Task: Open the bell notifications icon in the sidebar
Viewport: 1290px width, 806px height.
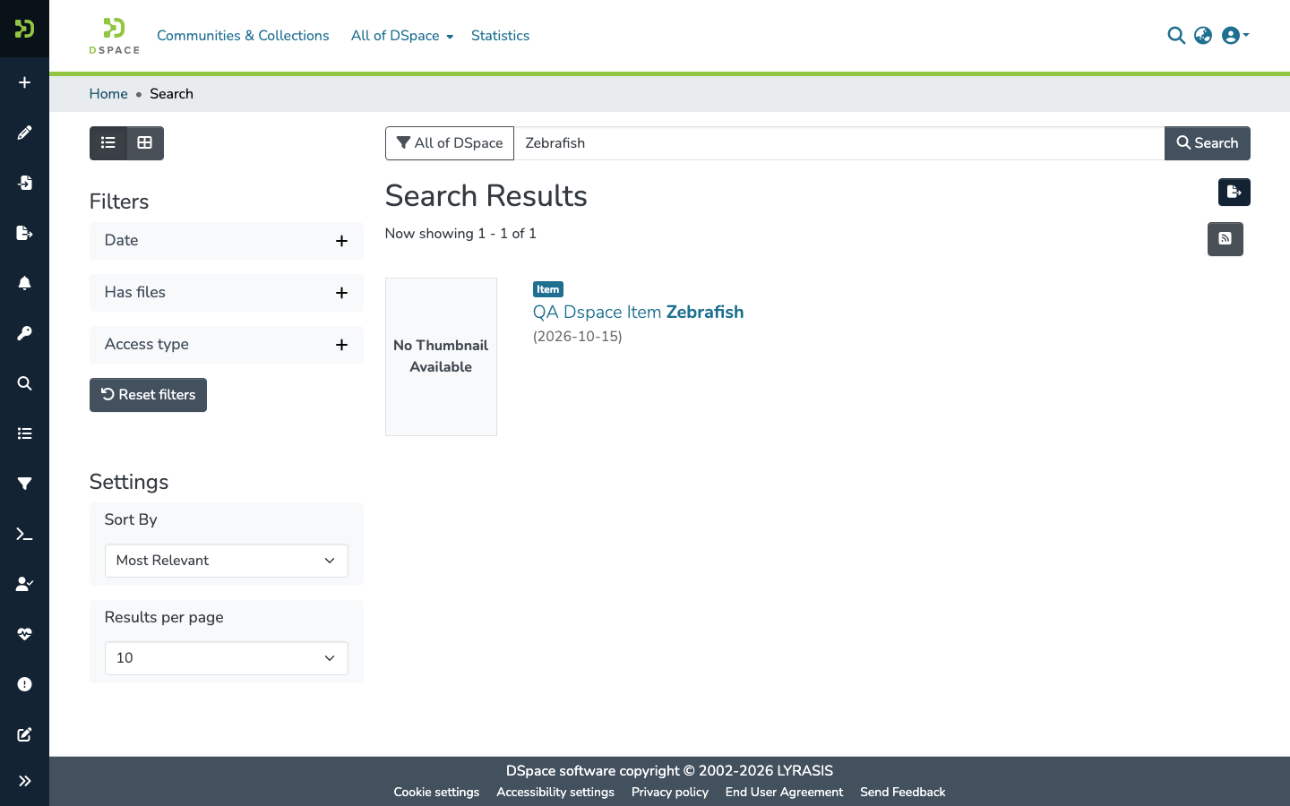Action: (24, 283)
